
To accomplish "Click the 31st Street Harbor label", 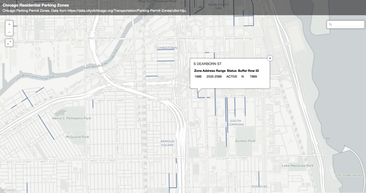I will [x=350, y=175].
